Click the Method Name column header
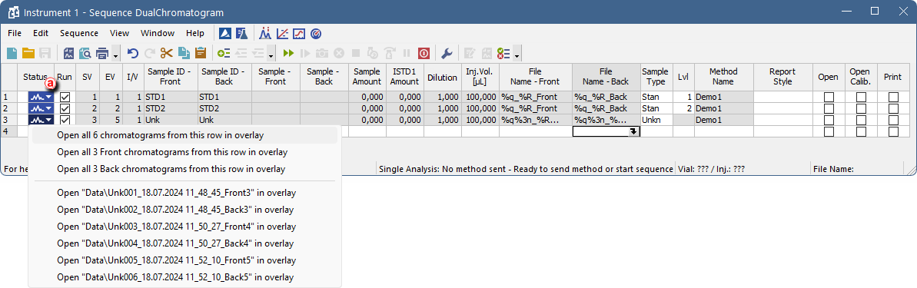The height and width of the screenshot is (288, 917). (x=723, y=77)
